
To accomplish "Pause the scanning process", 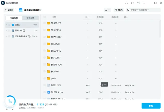I will (x=7, y=109).
